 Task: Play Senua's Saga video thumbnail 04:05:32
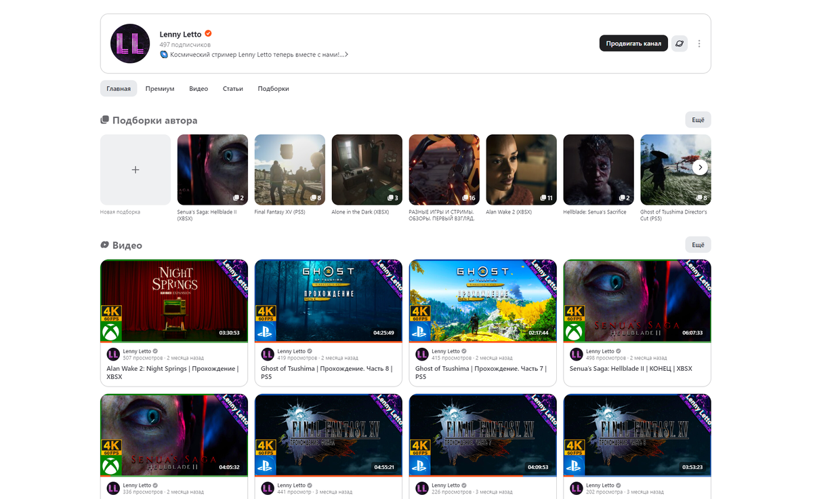(174, 435)
